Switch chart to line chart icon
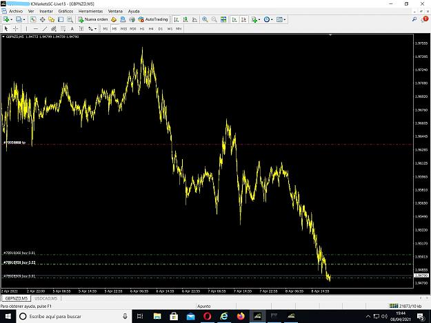The image size is (431, 323). [194, 19]
